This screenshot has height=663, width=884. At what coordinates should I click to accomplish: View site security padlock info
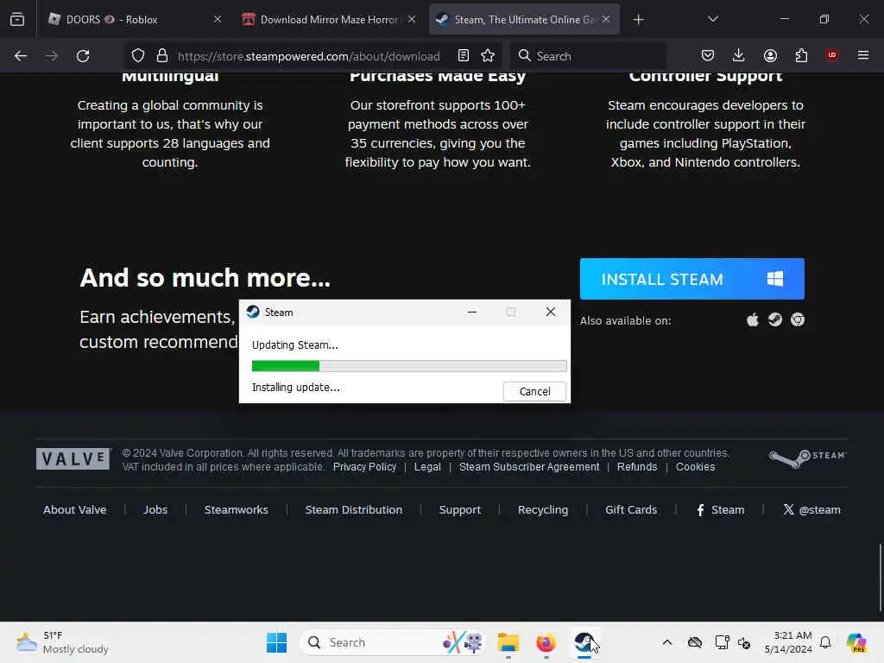click(x=162, y=56)
